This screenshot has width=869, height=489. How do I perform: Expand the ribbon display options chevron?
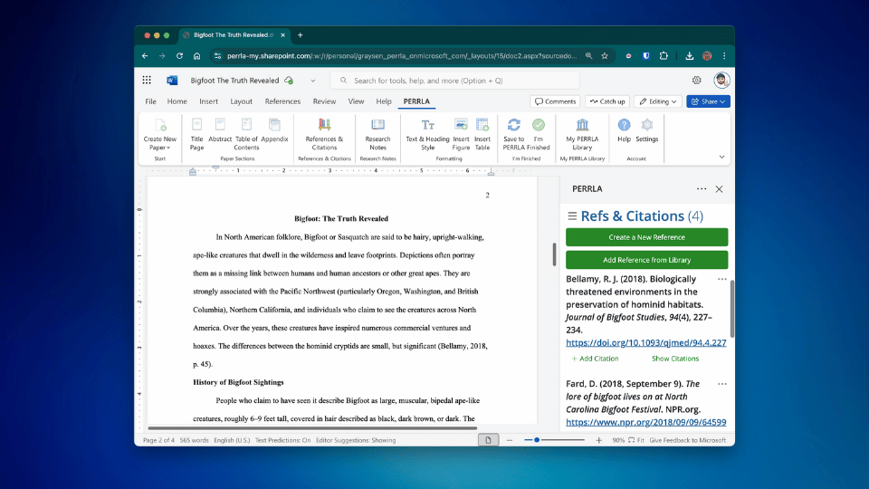point(721,157)
